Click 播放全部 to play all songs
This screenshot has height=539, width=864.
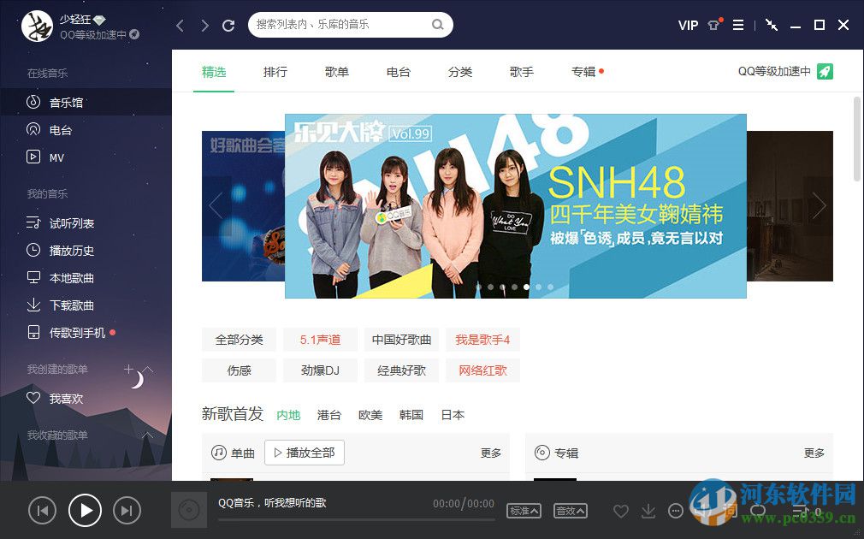[304, 453]
